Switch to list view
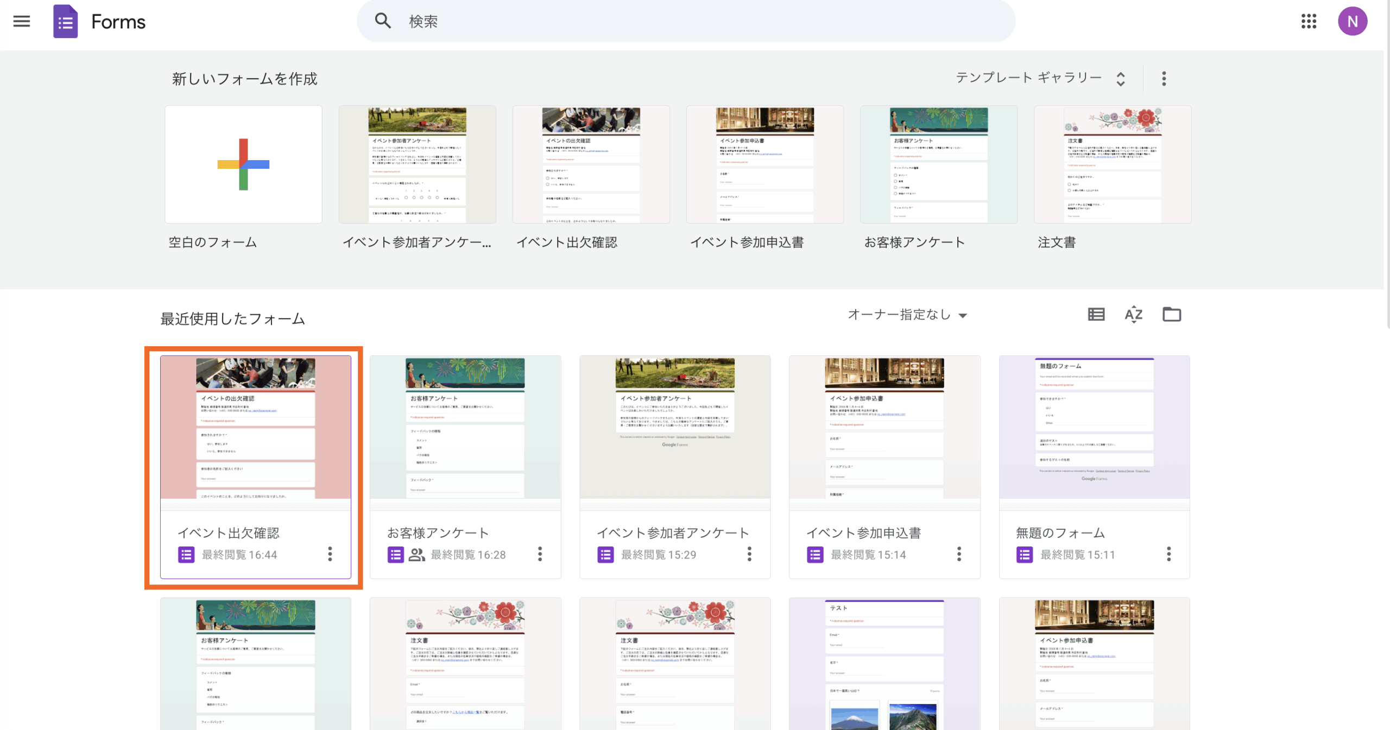 pyautogui.click(x=1096, y=314)
